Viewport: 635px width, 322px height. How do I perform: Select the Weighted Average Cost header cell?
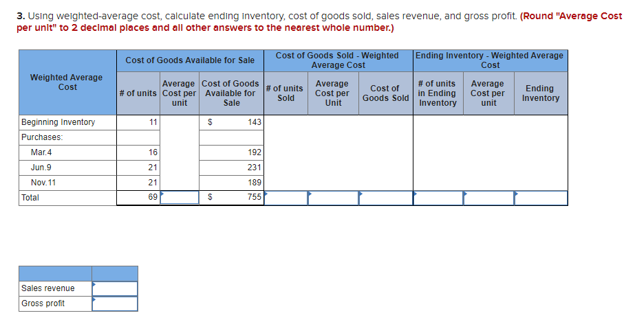(67, 82)
